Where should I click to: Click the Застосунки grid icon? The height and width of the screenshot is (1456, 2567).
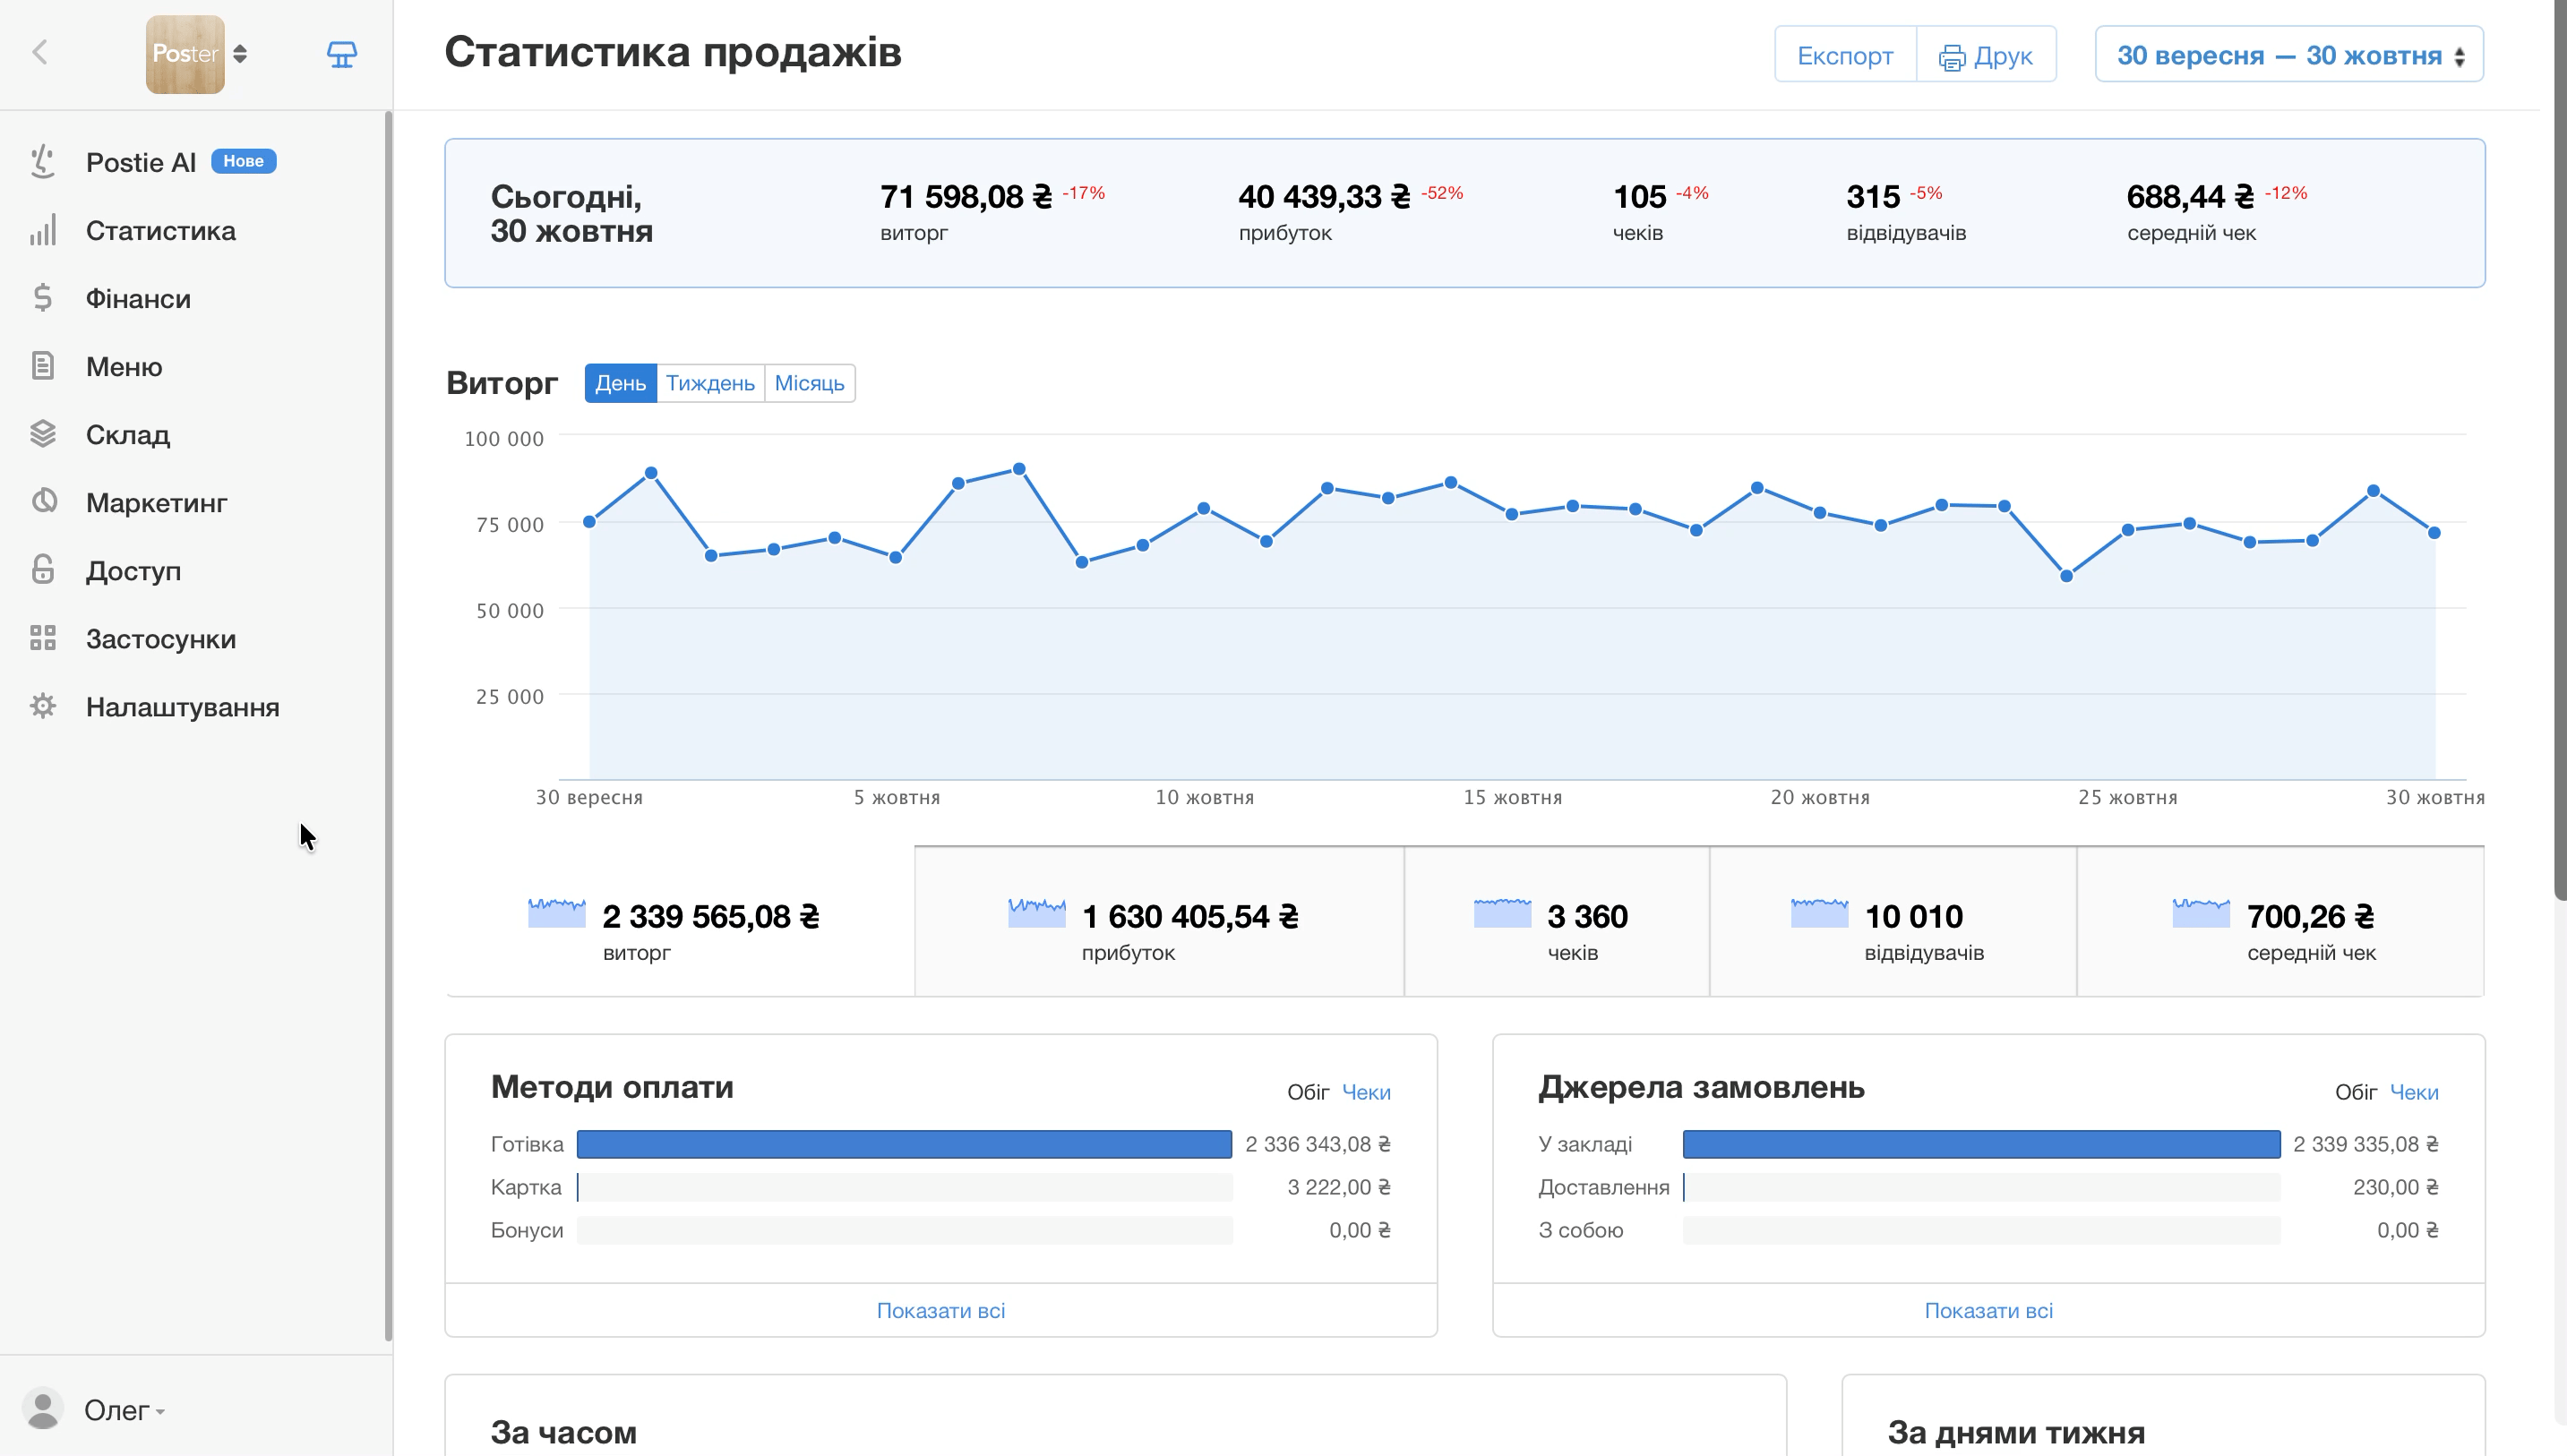(43, 638)
